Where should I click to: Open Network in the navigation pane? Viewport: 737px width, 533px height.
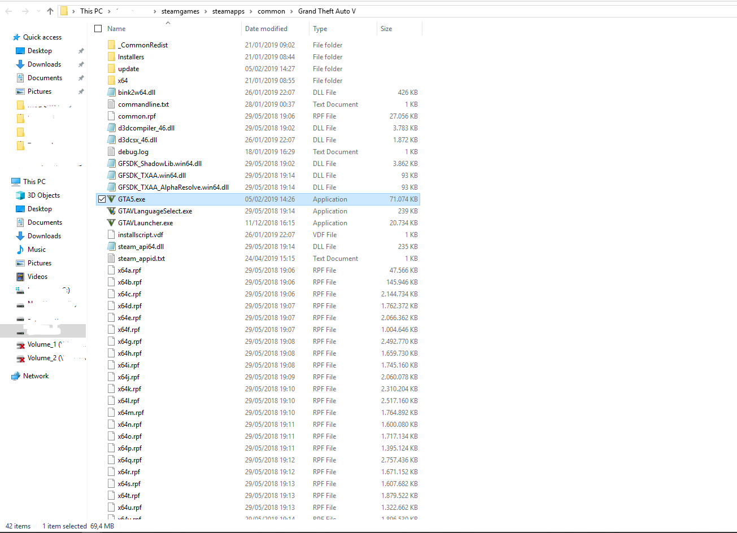pos(36,376)
